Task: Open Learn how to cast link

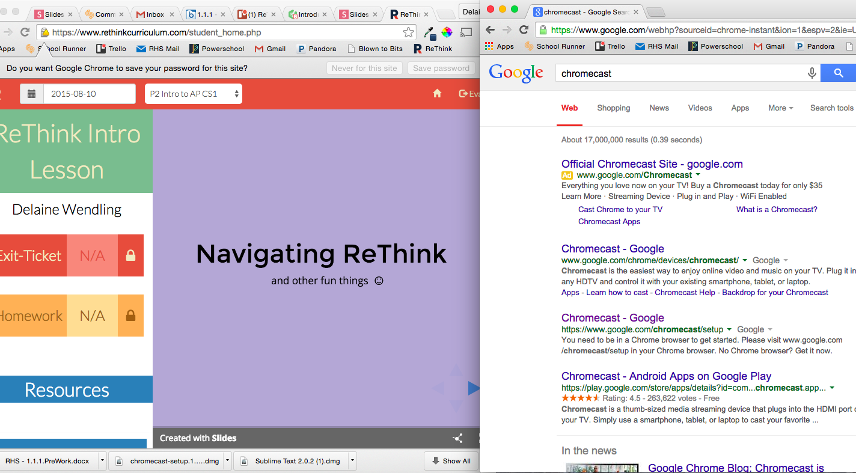Action: pyautogui.click(x=617, y=293)
